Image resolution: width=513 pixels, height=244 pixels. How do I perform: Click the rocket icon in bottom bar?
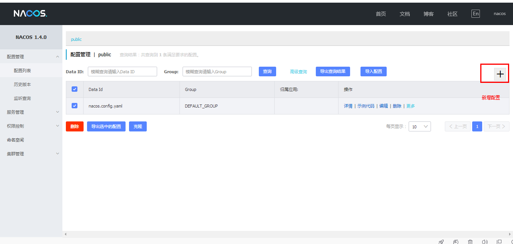click(x=441, y=242)
